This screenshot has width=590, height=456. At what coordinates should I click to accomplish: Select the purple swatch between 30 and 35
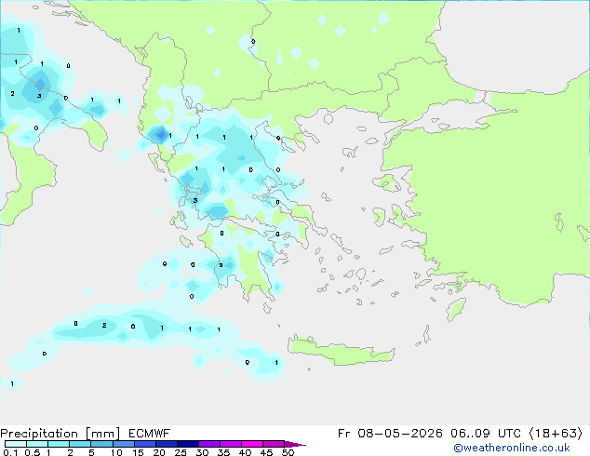[x=208, y=444]
